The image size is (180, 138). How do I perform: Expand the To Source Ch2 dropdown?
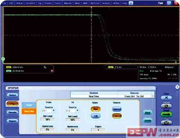pyautogui.click(x=77, y=111)
